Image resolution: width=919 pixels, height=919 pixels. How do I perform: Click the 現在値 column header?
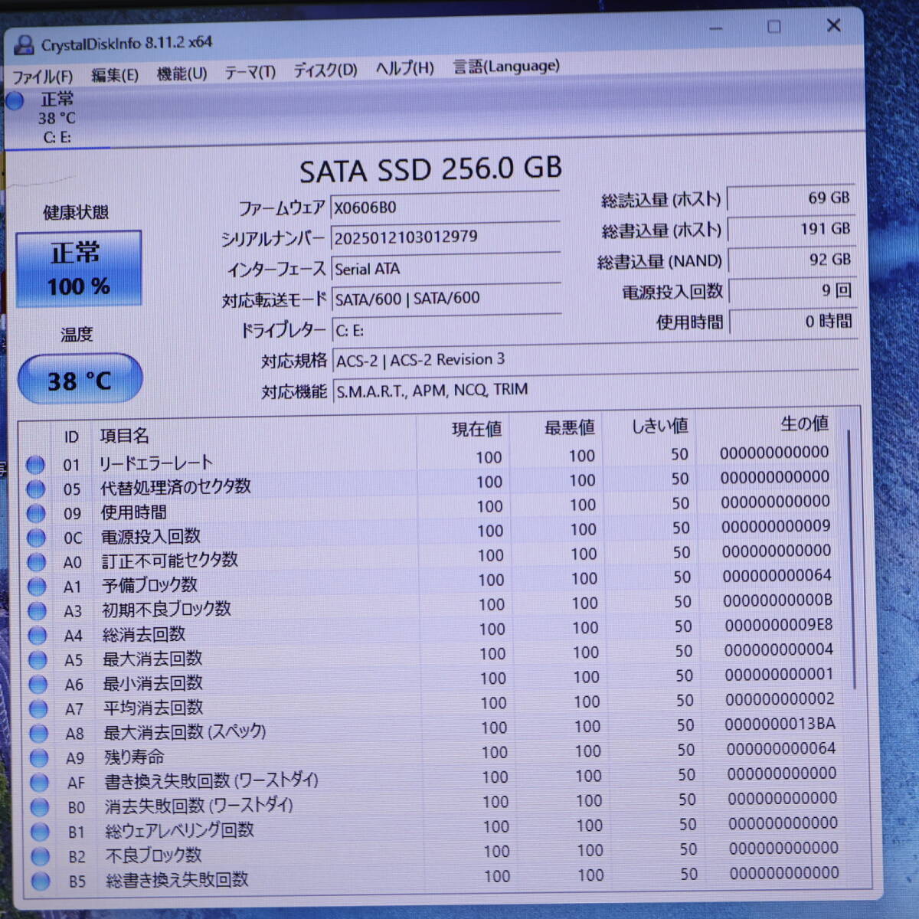pos(476,429)
